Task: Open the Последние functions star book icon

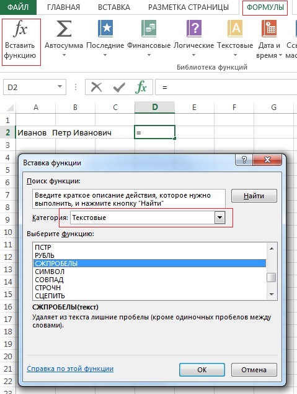Action: [x=105, y=29]
